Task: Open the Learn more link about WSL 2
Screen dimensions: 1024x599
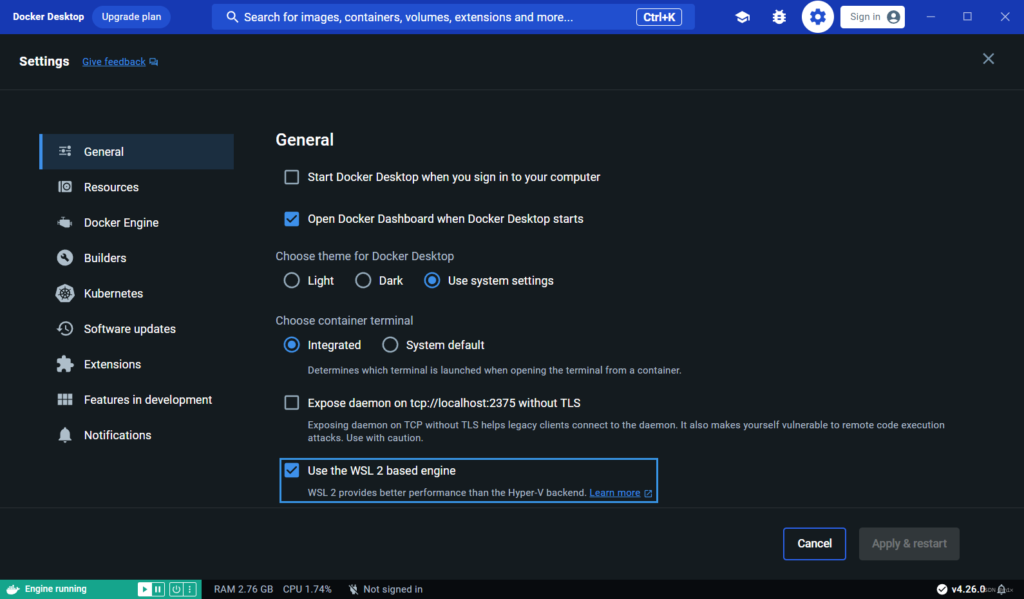Action: click(615, 493)
